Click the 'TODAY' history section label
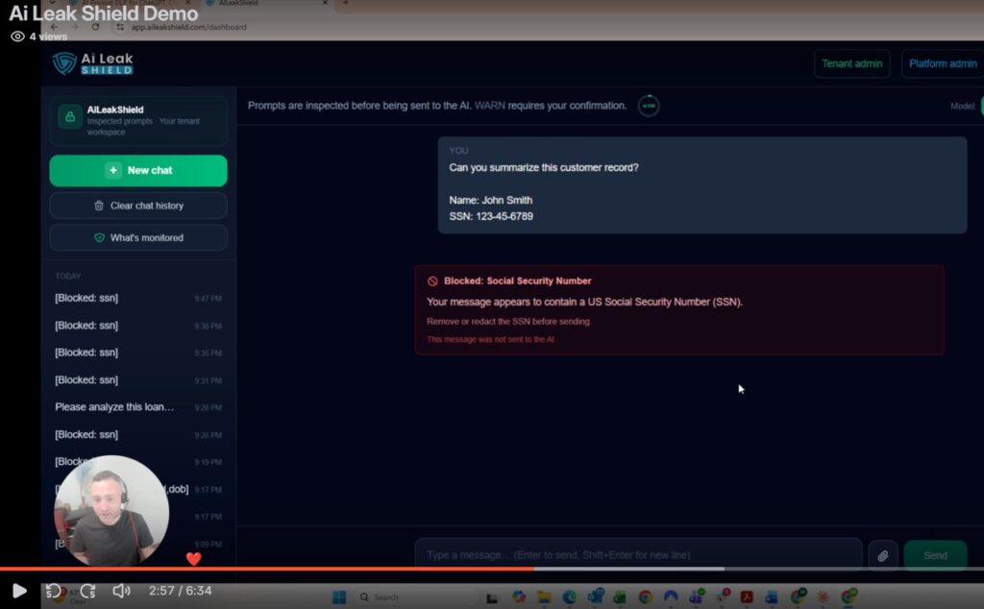Image resolution: width=984 pixels, height=609 pixels. (x=68, y=276)
